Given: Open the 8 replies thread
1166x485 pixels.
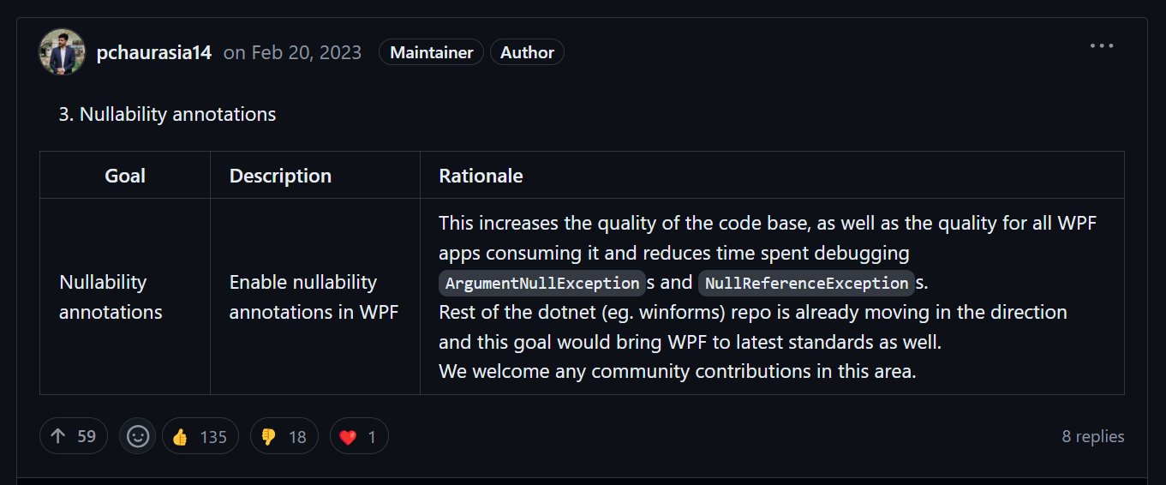Looking at the screenshot, I should point(1093,436).
